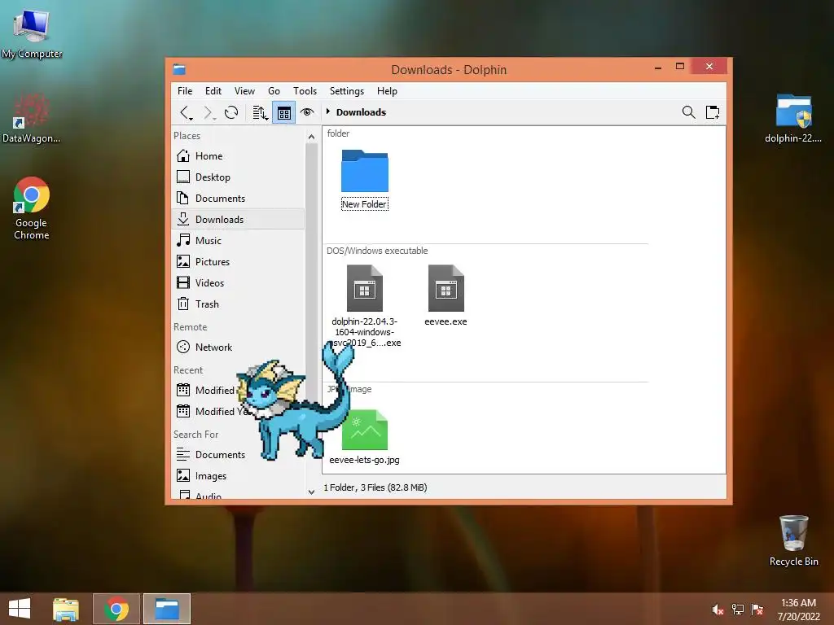Click the network tray icon
The height and width of the screenshot is (625, 834).
tap(738, 610)
